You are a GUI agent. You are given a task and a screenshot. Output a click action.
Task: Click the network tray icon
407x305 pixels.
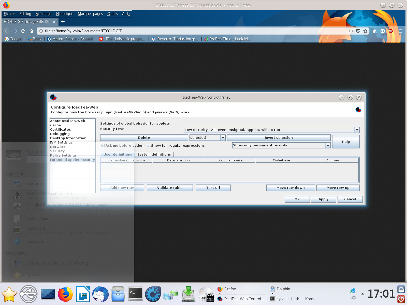click(x=353, y=291)
